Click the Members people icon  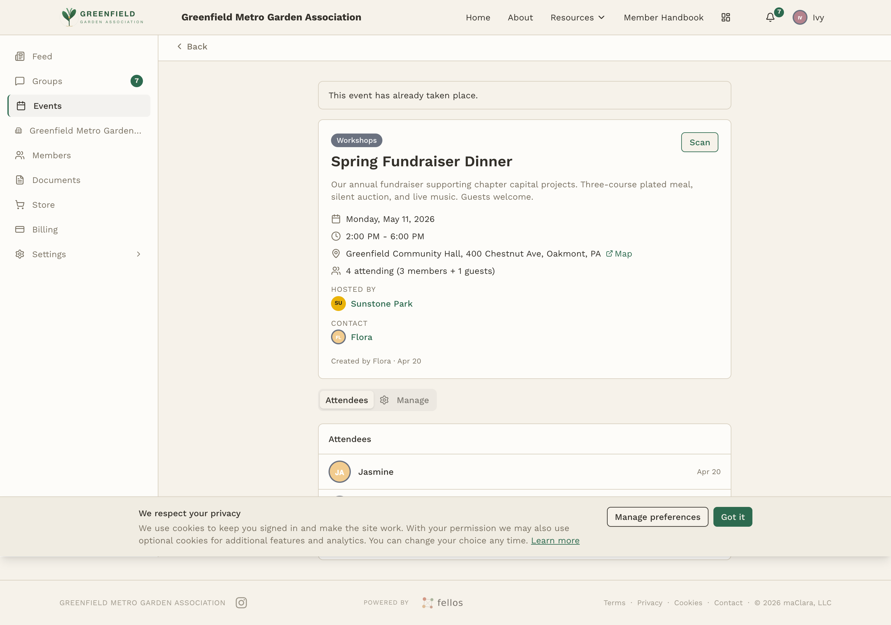point(20,155)
